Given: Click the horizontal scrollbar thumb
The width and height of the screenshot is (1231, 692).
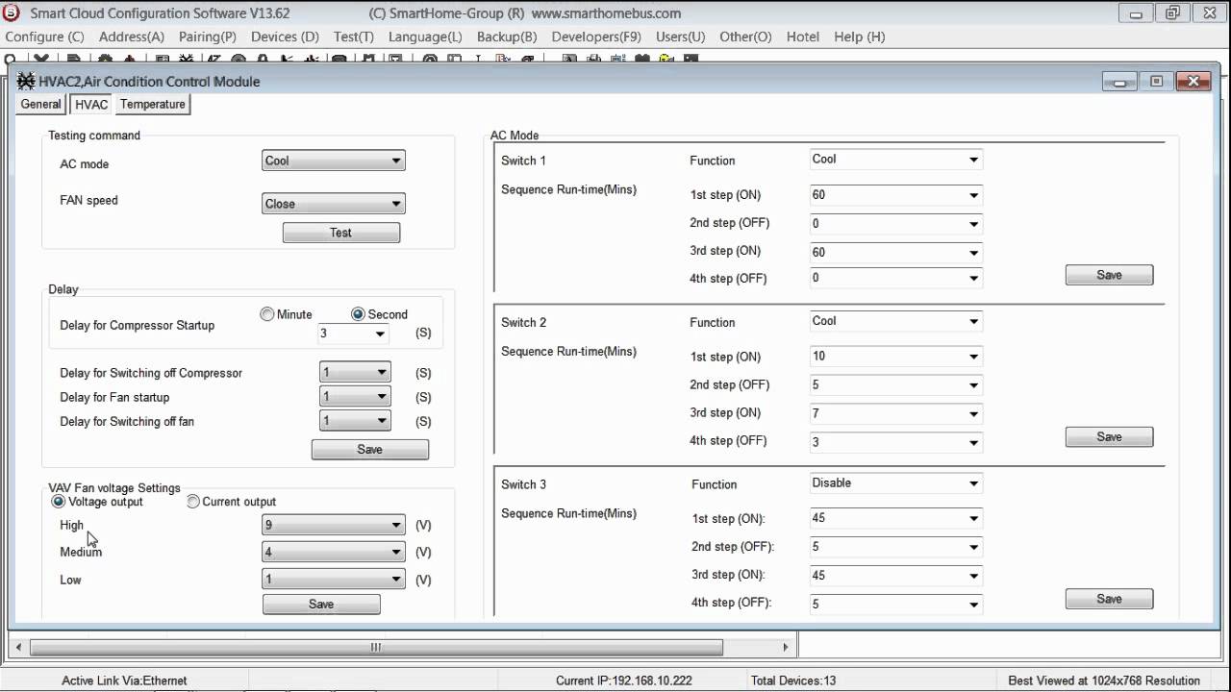Looking at the screenshot, I should pos(375,648).
